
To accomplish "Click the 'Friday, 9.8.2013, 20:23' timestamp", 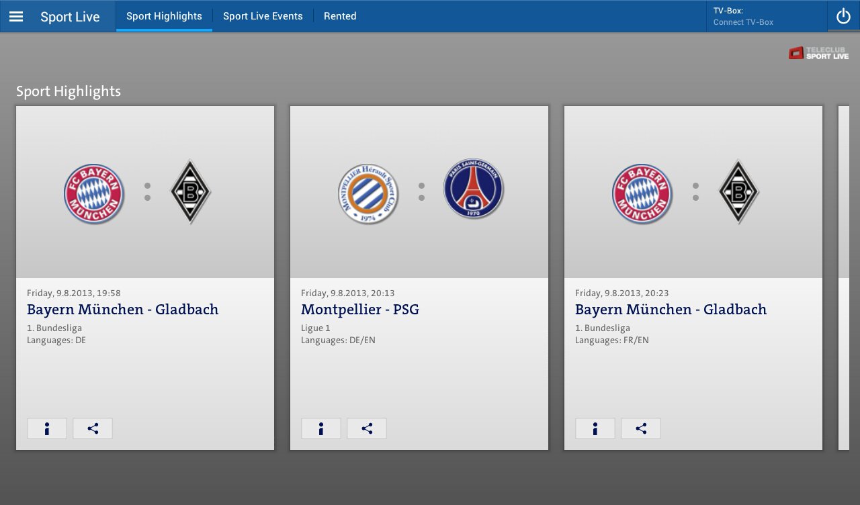I will (622, 293).
